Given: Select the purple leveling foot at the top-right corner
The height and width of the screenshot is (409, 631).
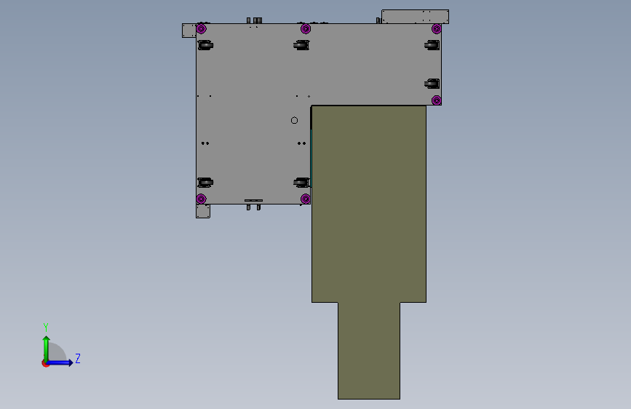Looking at the screenshot, I should [436, 28].
